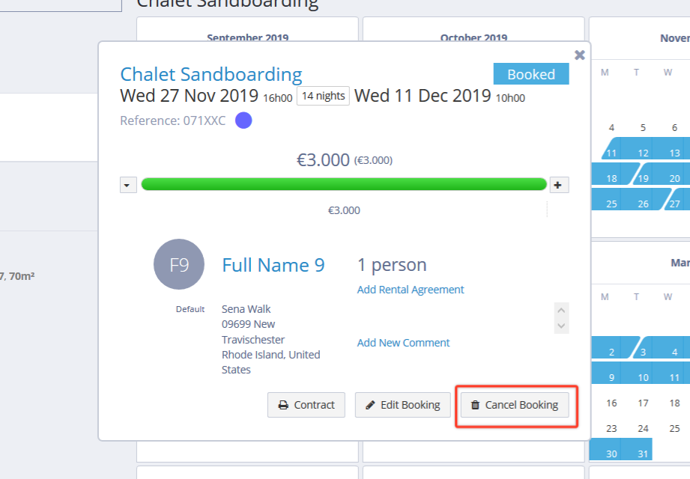Click the Booked status label

(x=531, y=74)
